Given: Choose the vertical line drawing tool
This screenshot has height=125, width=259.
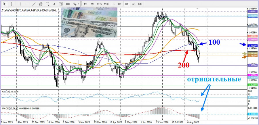Looking at the screenshot, I should click(x=20, y=4).
